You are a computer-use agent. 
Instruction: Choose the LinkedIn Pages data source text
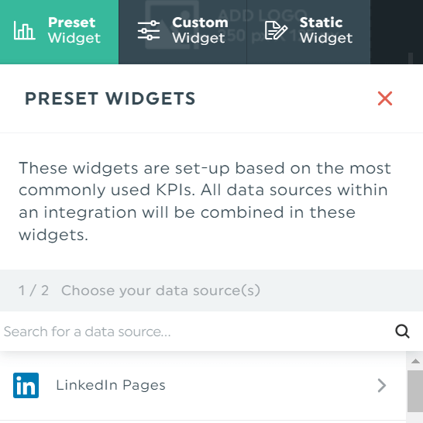(x=111, y=385)
